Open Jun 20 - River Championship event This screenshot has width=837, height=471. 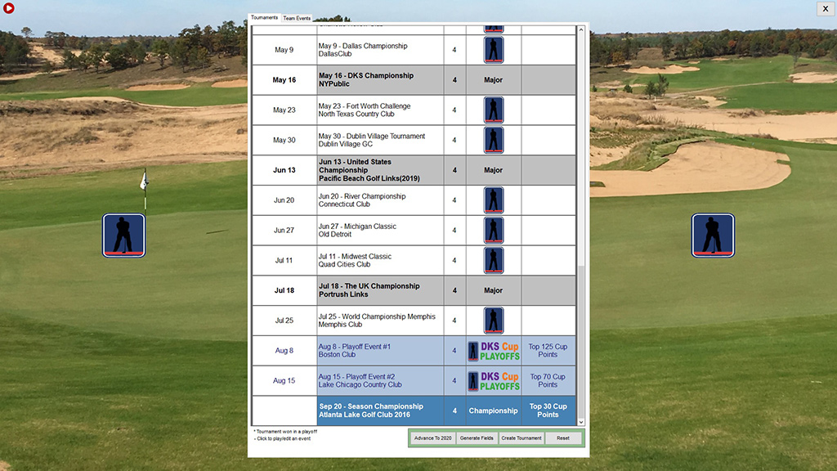pos(380,200)
